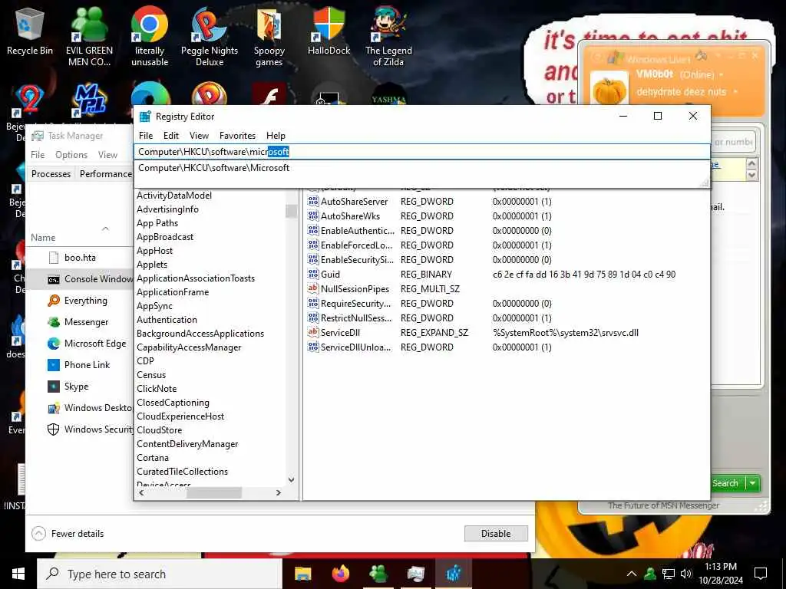Collapse Task Manager with Fewer details
Screen dimensions: 786x589
(x=68, y=534)
